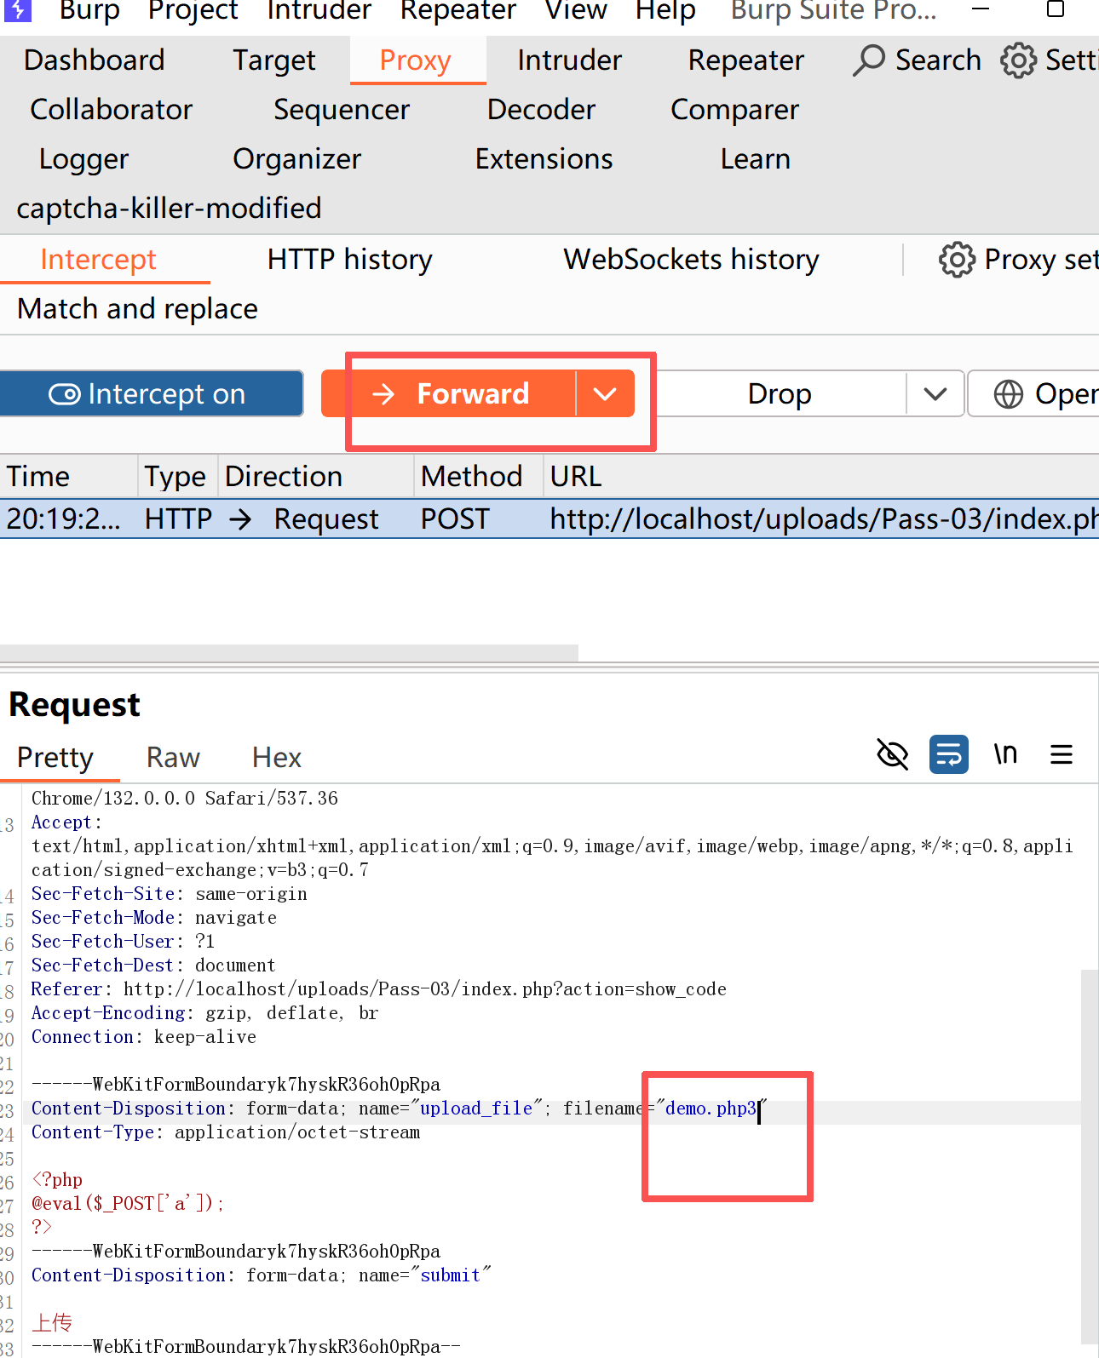Open the Logger tab
Viewport: 1099px width, 1358px height.
[84, 159]
